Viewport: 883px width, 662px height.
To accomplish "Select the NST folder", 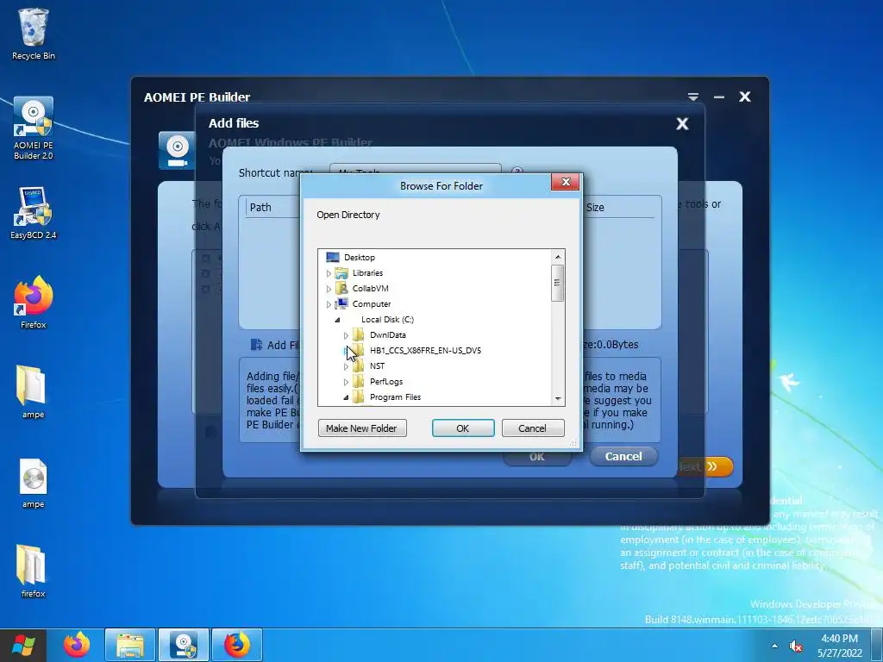I will [x=377, y=365].
